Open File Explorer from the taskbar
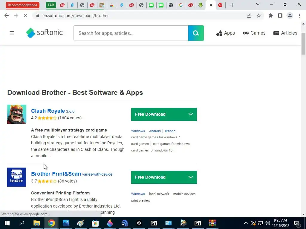Screen dimensions: 306x229 (36, 223)
